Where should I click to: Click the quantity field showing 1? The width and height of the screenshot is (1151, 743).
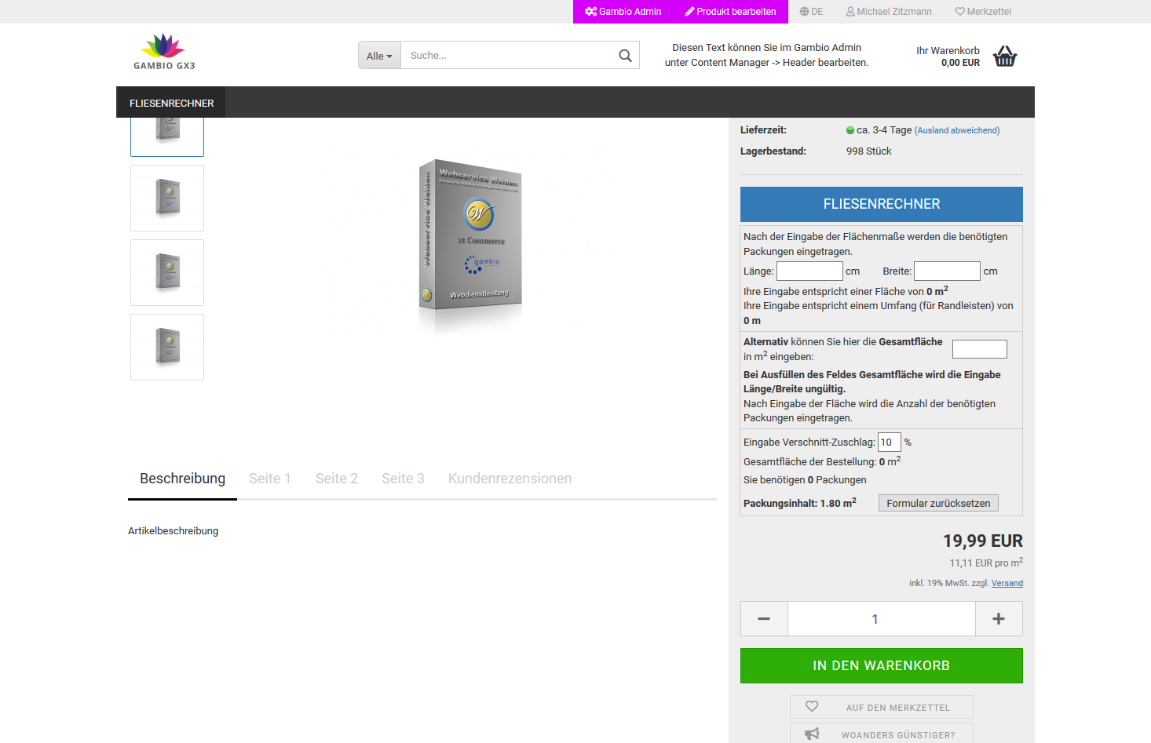[882, 619]
